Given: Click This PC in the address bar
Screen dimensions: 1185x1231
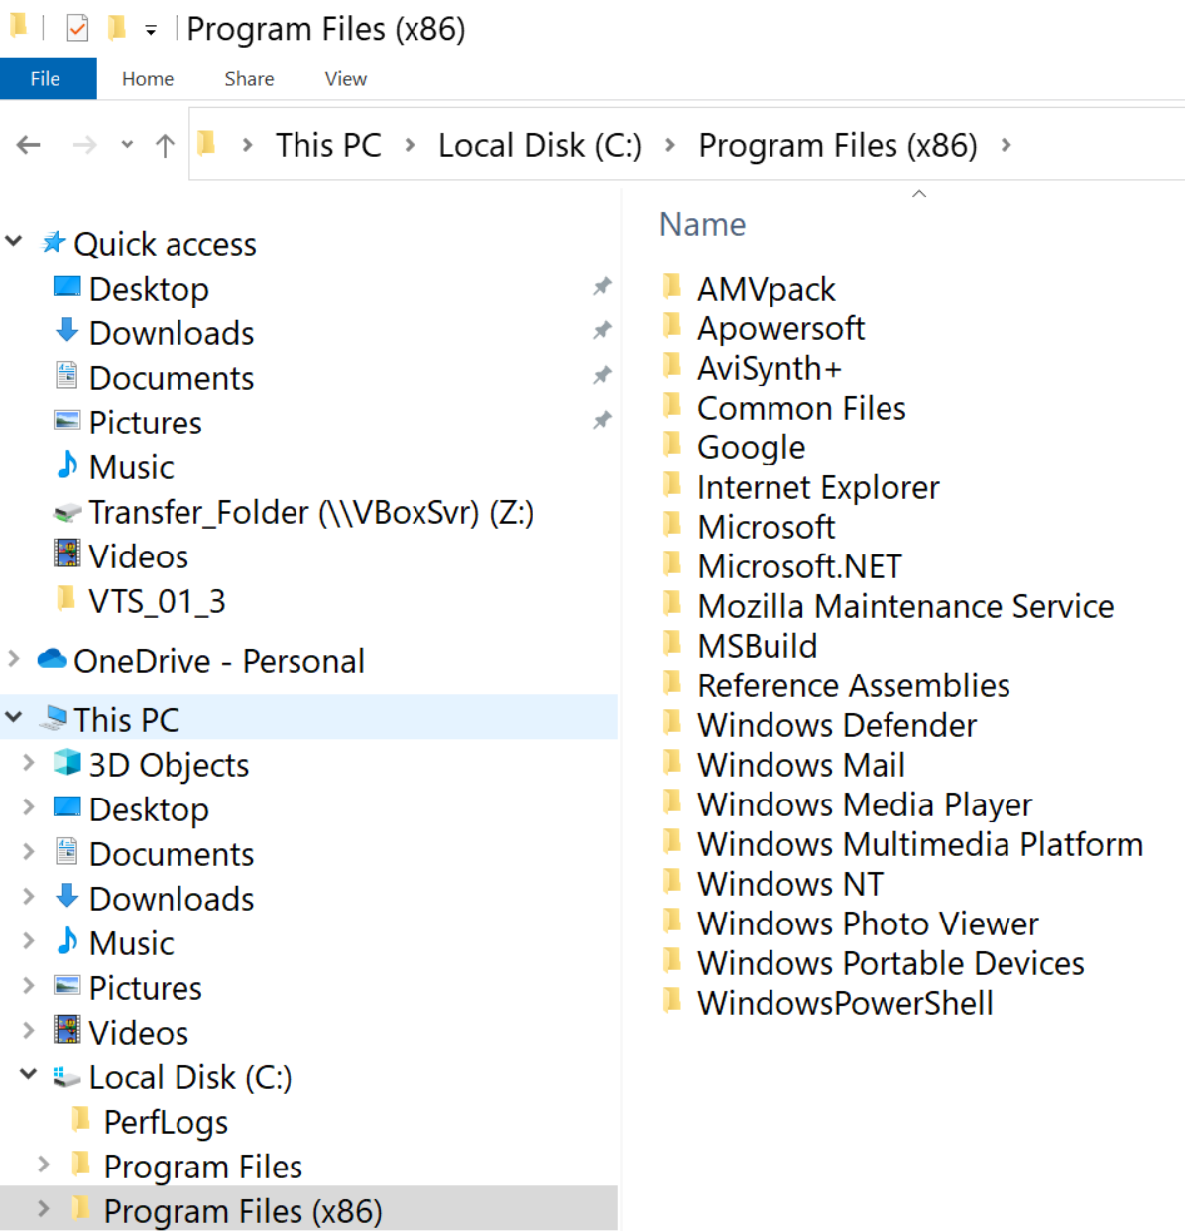Looking at the screenshot, I should coord(328,146).
